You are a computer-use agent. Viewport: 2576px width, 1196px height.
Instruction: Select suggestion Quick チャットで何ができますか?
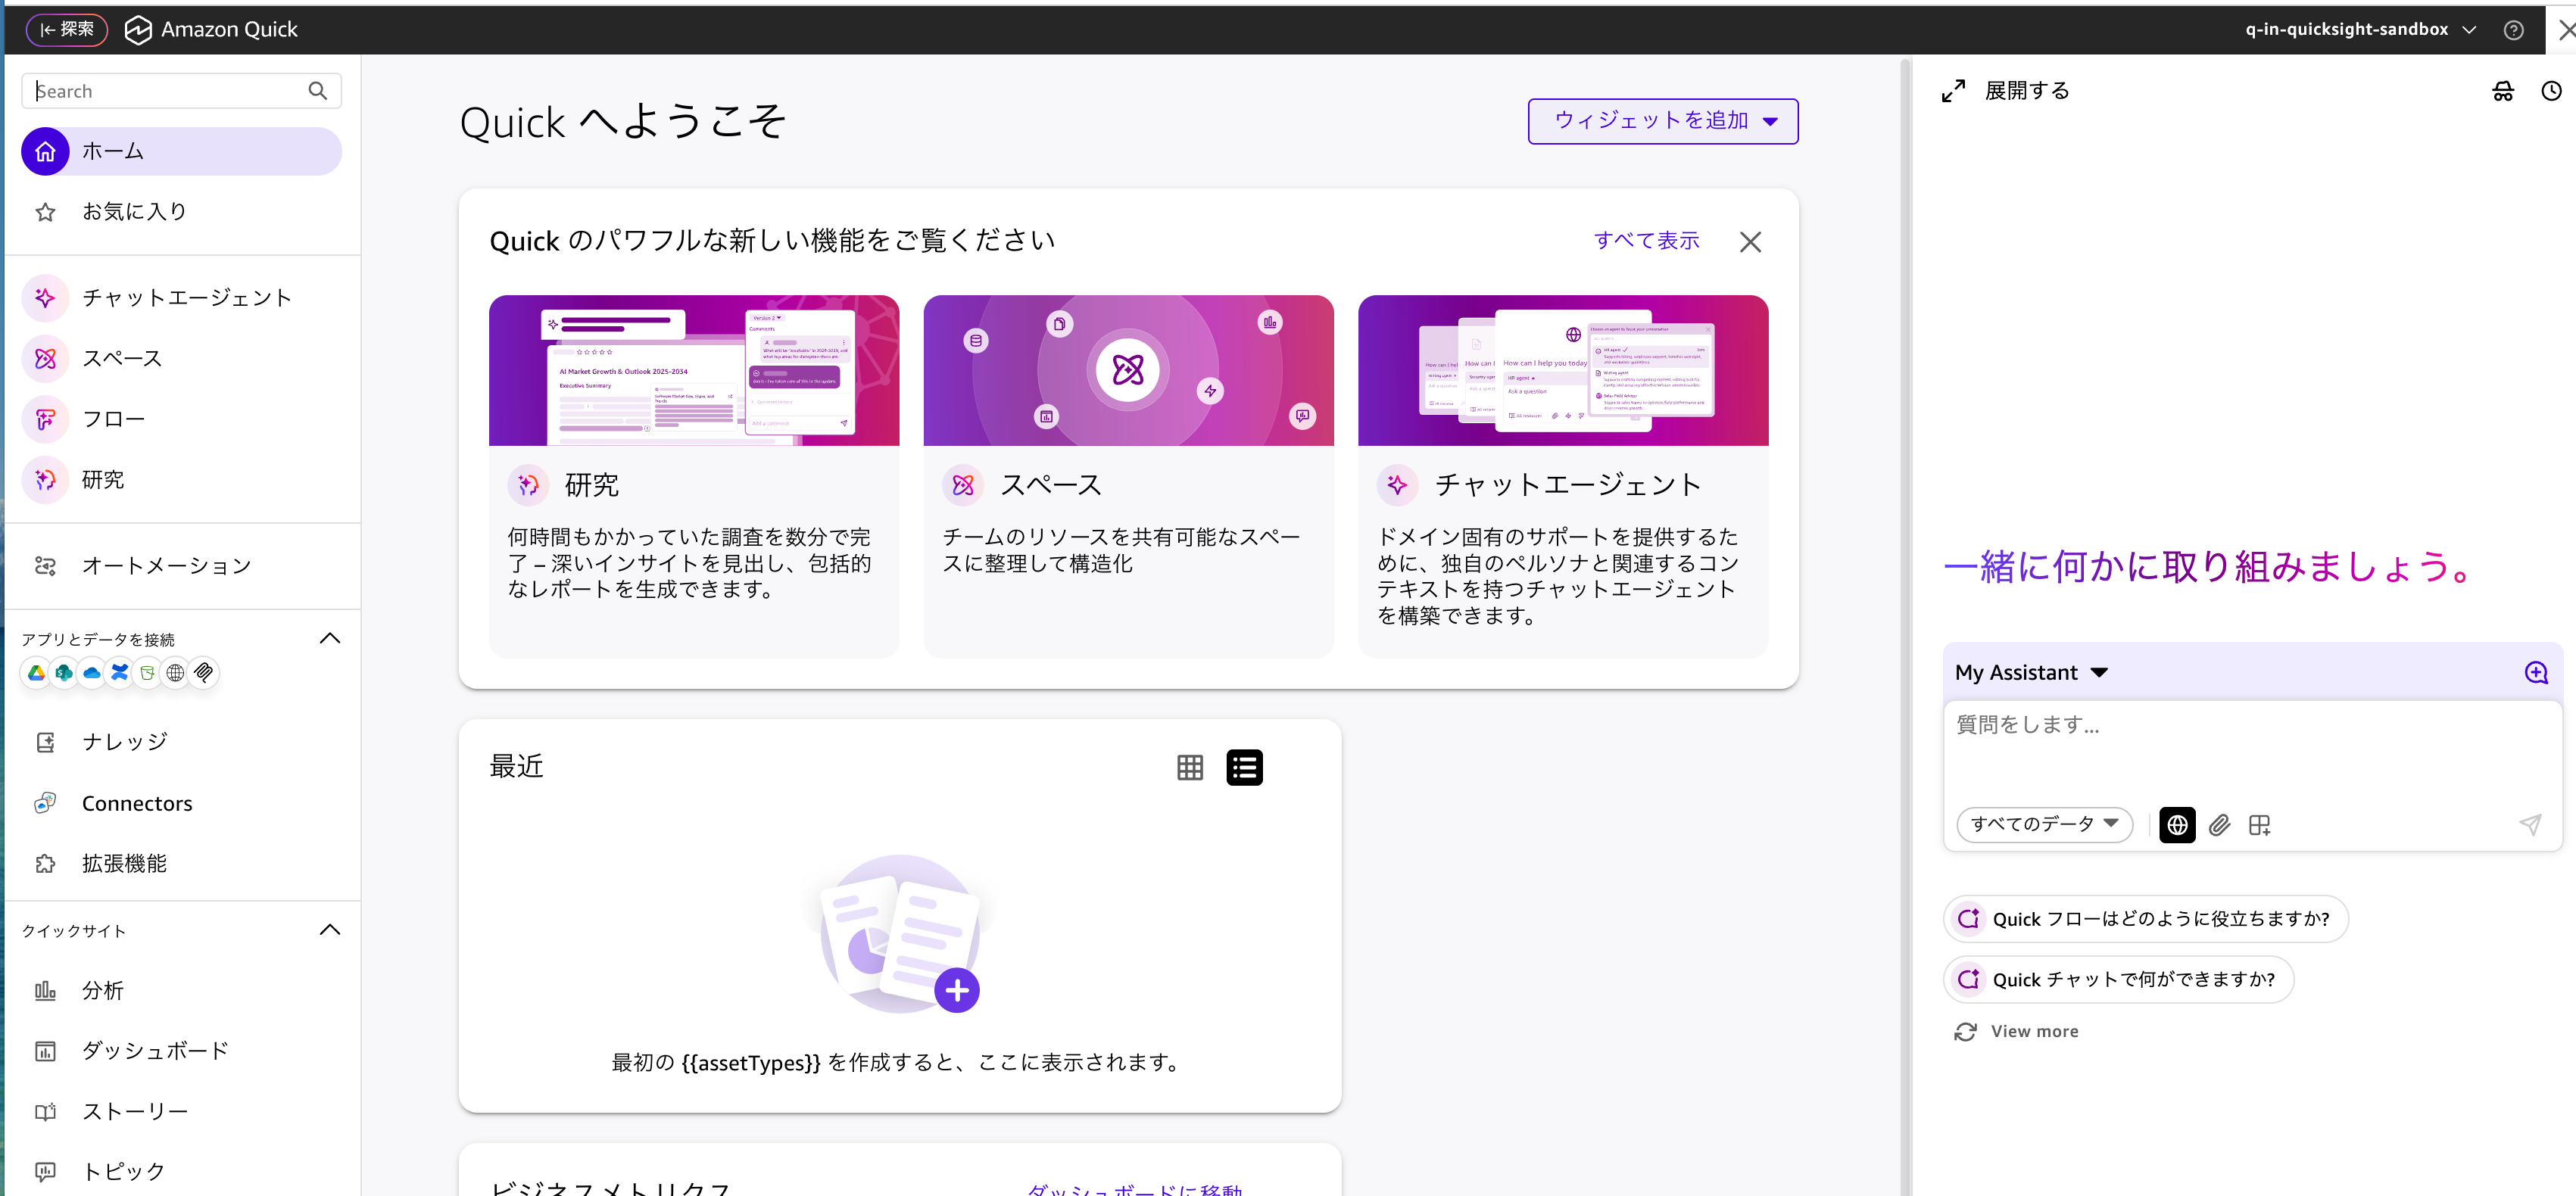2118,980
